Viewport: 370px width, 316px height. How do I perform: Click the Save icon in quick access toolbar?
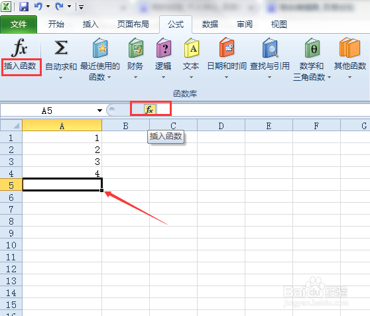pyautogui.click(x=24, y=7)
